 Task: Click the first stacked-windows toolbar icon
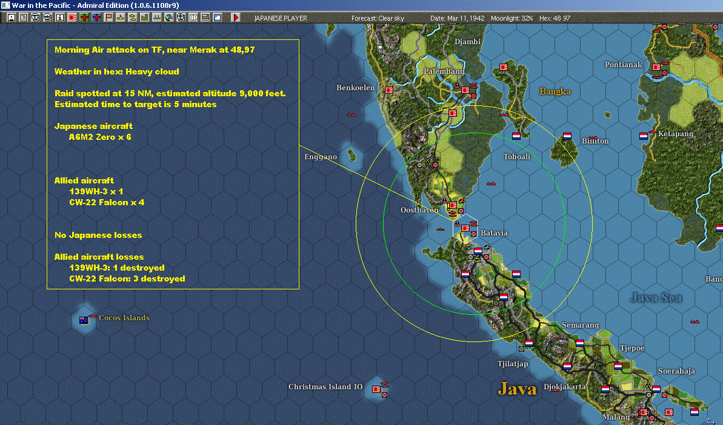click(x=36, y=18)
